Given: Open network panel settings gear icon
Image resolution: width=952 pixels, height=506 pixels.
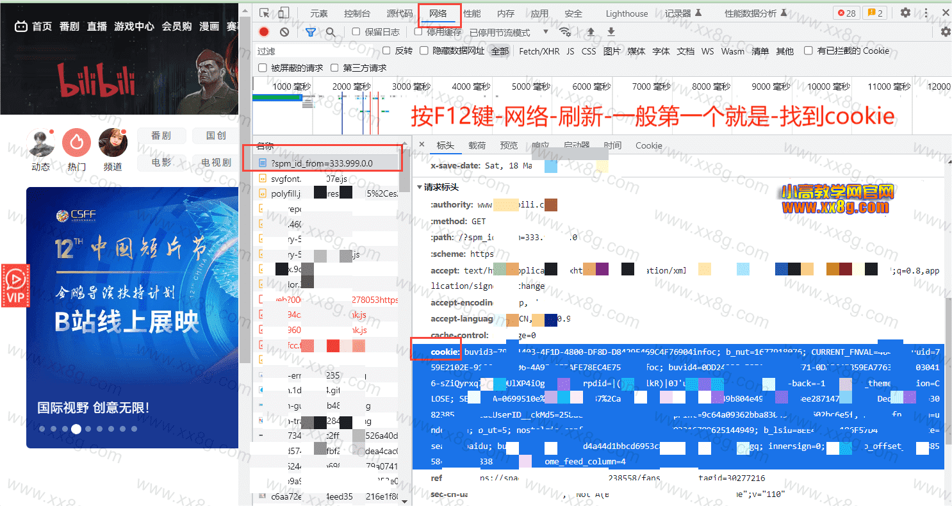Looking at the screenshot, I should (945, 32).
